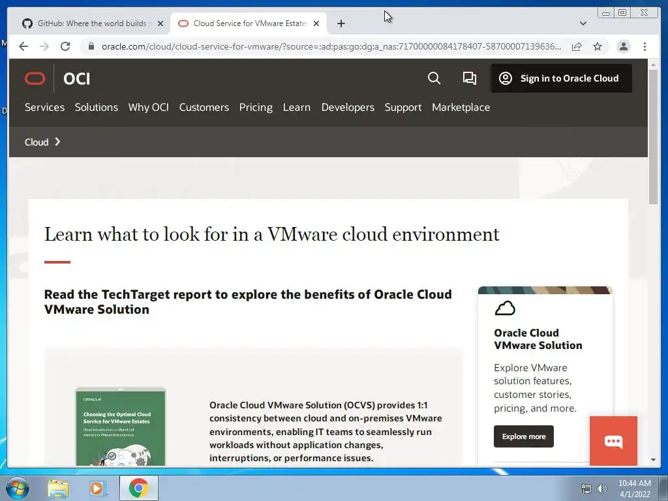Image resolution: width=668 pixels, height=501 pixels.
Task: Open the green TechTarget report thumbnail
Action: click(121, 427)
